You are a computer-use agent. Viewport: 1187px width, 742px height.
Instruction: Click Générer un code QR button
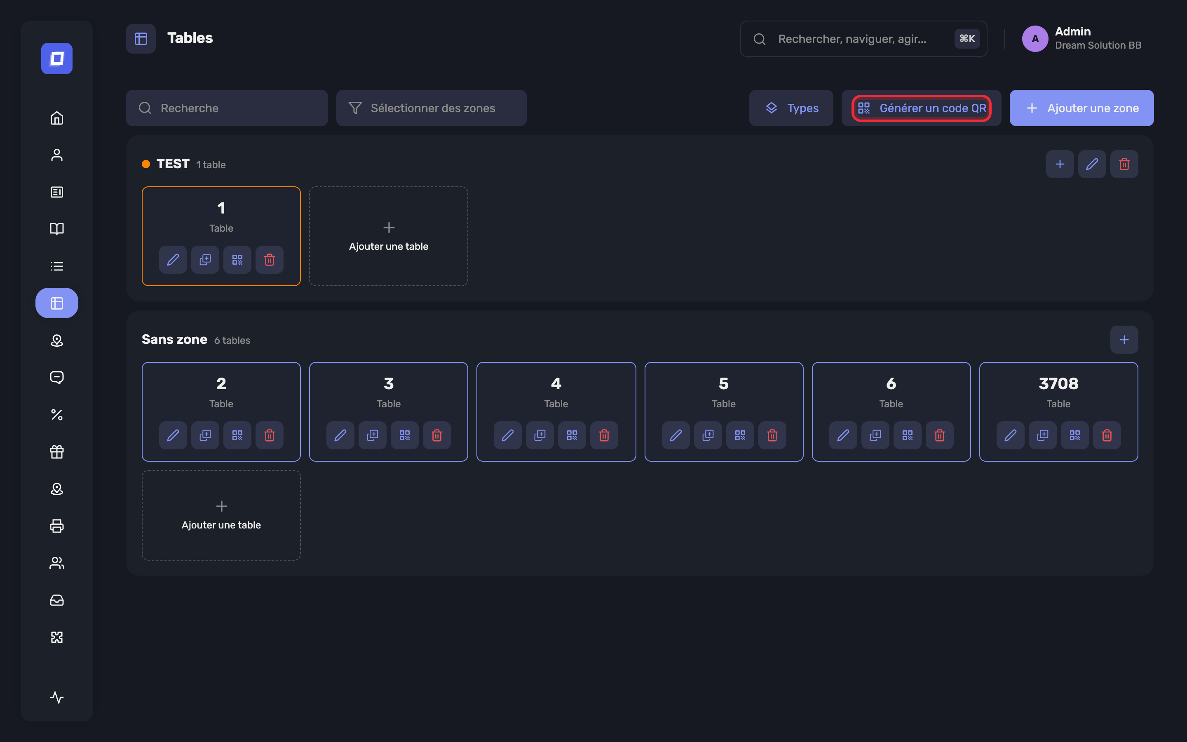click(921, 108)
